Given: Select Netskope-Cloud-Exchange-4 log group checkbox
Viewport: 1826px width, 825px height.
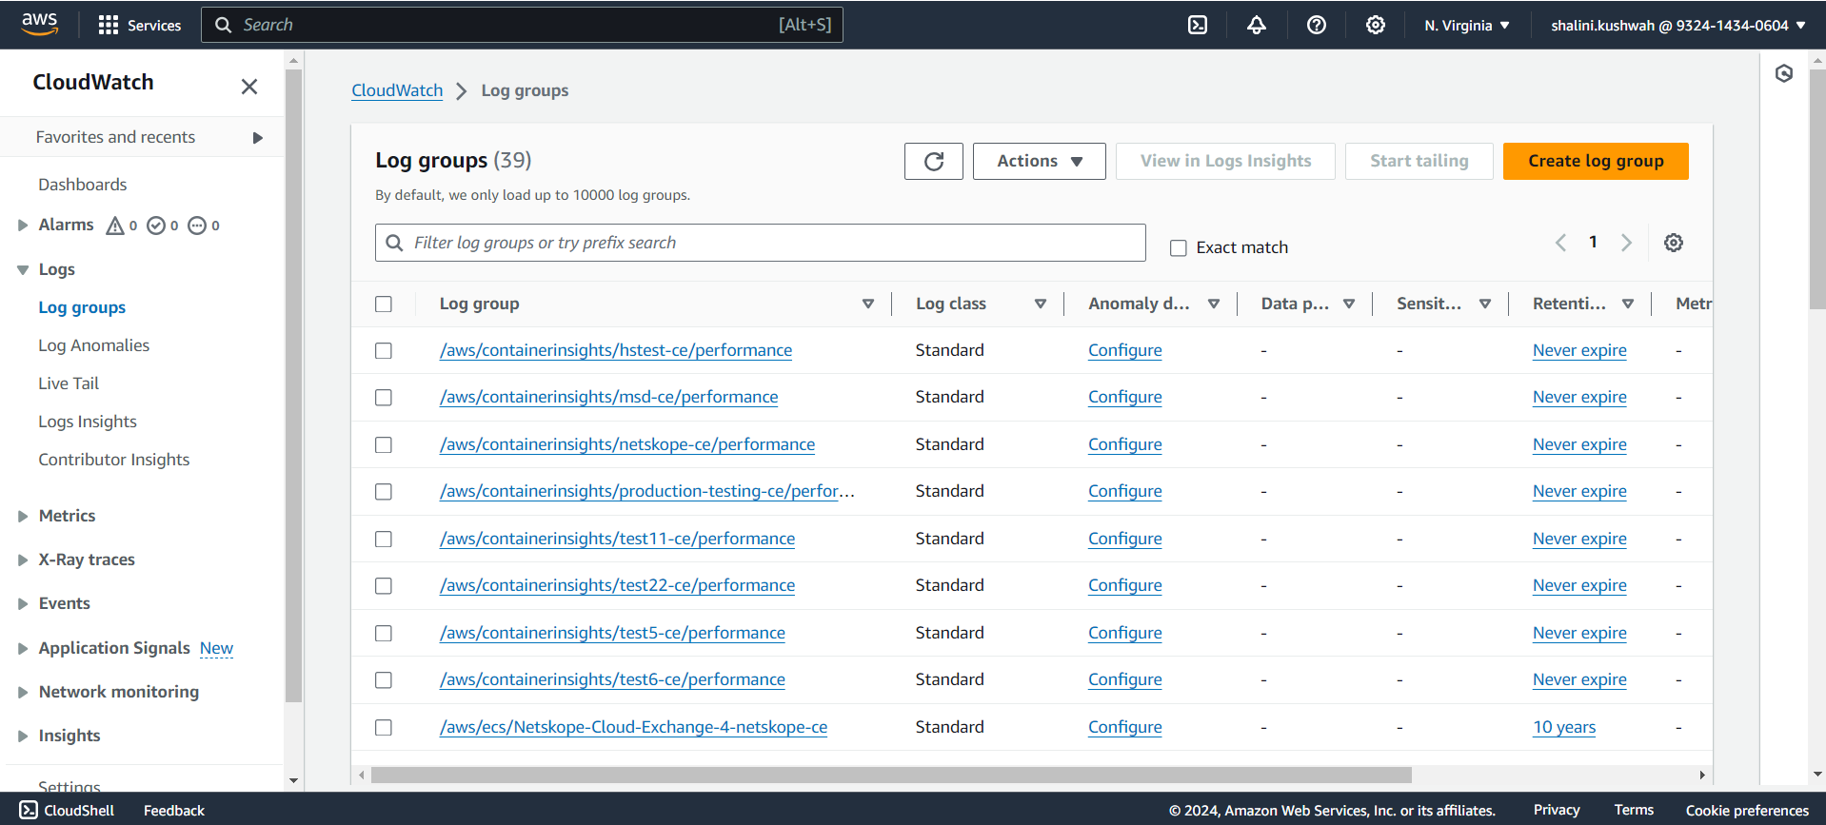Looking at the screenshot, I should [384, 727].
